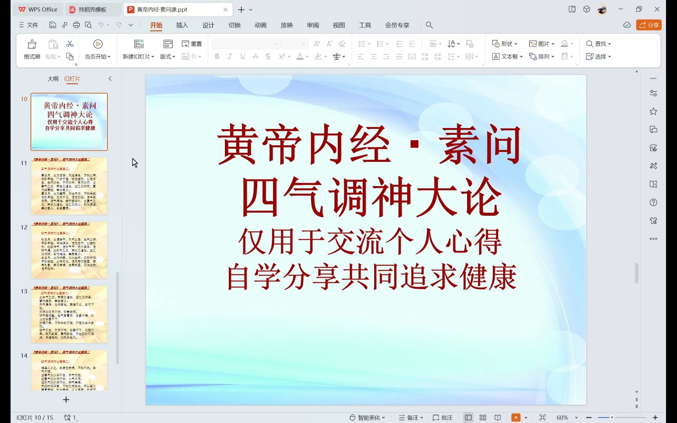Click the Print icon in quick toolbar
677x423 pixels.
tap(76, 25)
